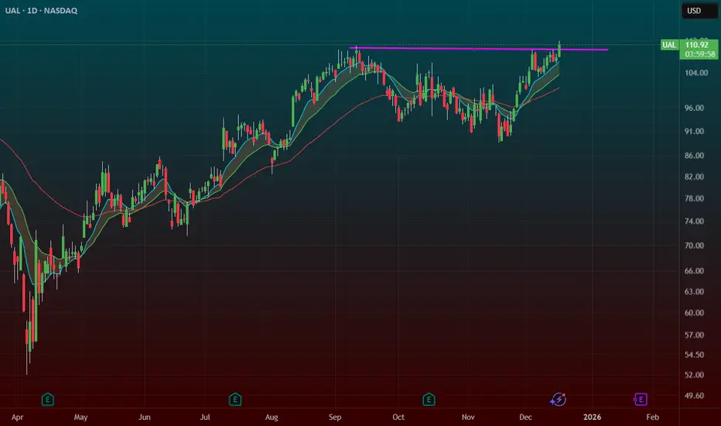The width and height of the screenshot is (721, 426).
Task: Open the earnings marker near July
Action: coord(235,400)
